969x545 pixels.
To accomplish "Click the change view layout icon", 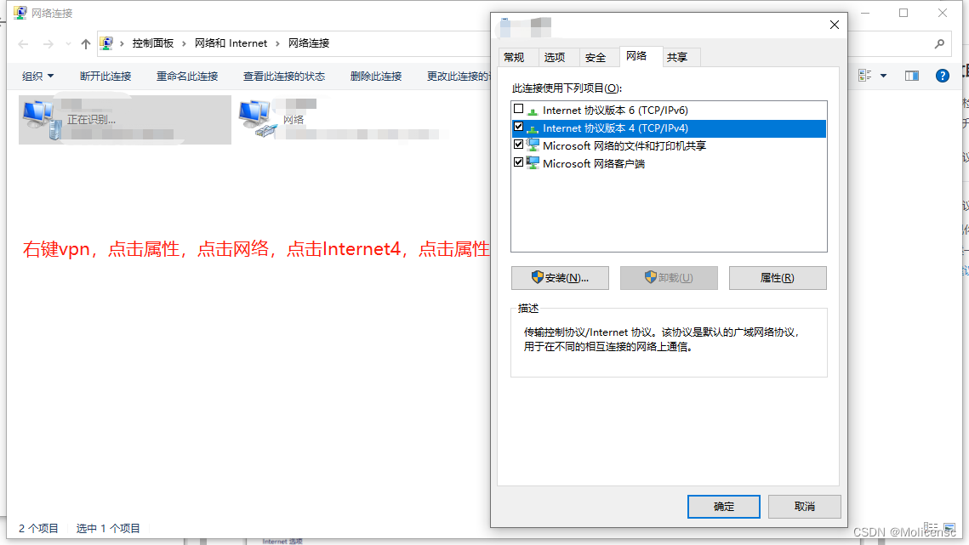I will coord(865,76).
